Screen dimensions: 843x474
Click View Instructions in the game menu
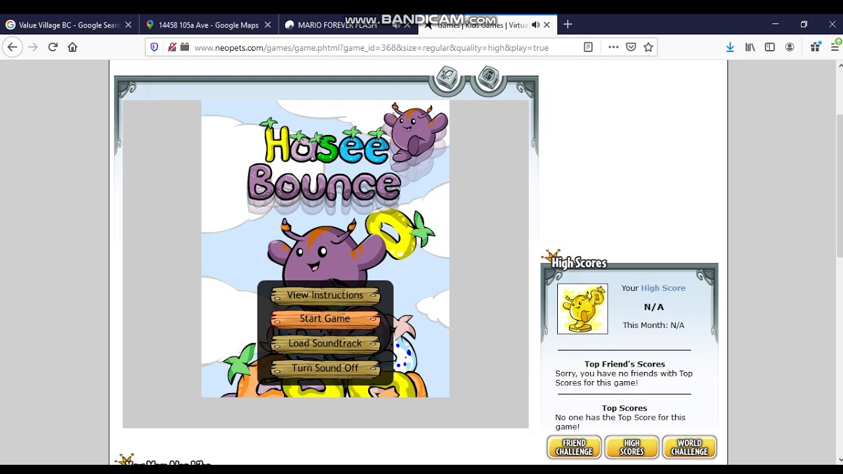tap(325, 295)
